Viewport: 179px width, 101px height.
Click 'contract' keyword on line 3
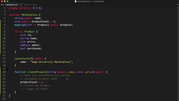pyautogui.click(x=15, y=15)
